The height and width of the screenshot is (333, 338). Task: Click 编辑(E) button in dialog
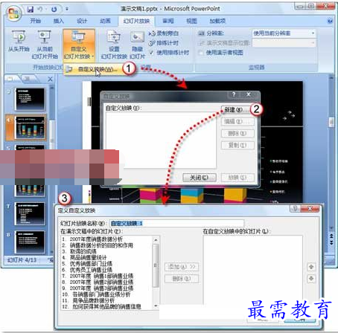tap(237, 122)
